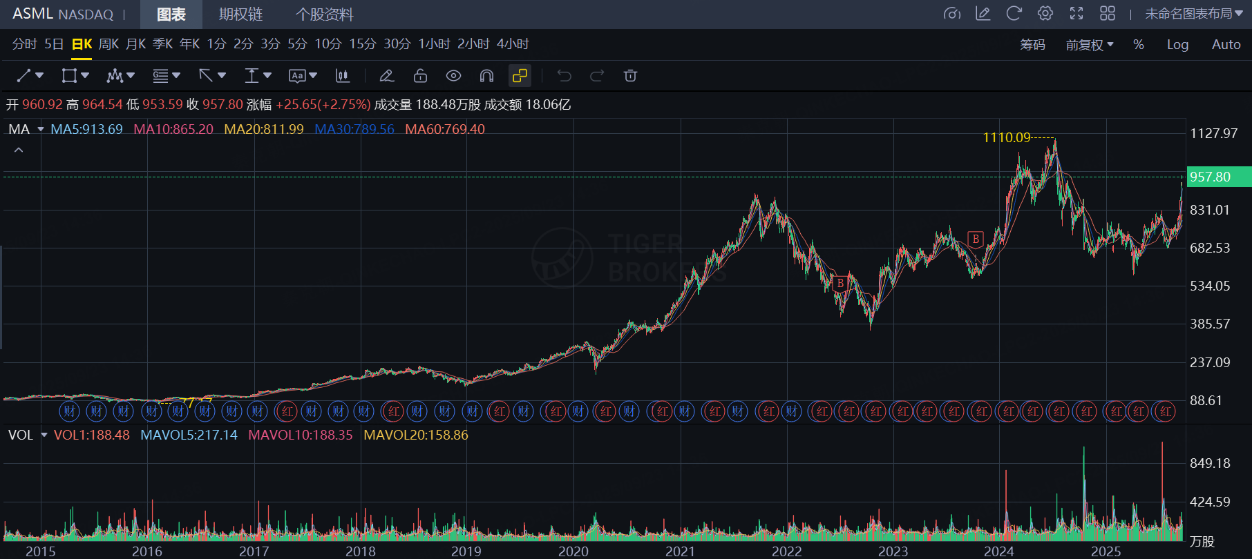The height and width of the screenshot is (559, 1252).
Task: Switch to the 期权链 tab
Action: pyautogui.click(x=240, y=14)
